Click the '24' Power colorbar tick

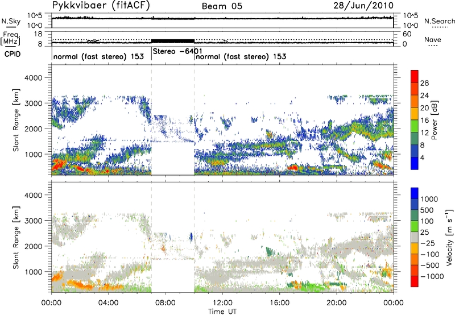424,96
